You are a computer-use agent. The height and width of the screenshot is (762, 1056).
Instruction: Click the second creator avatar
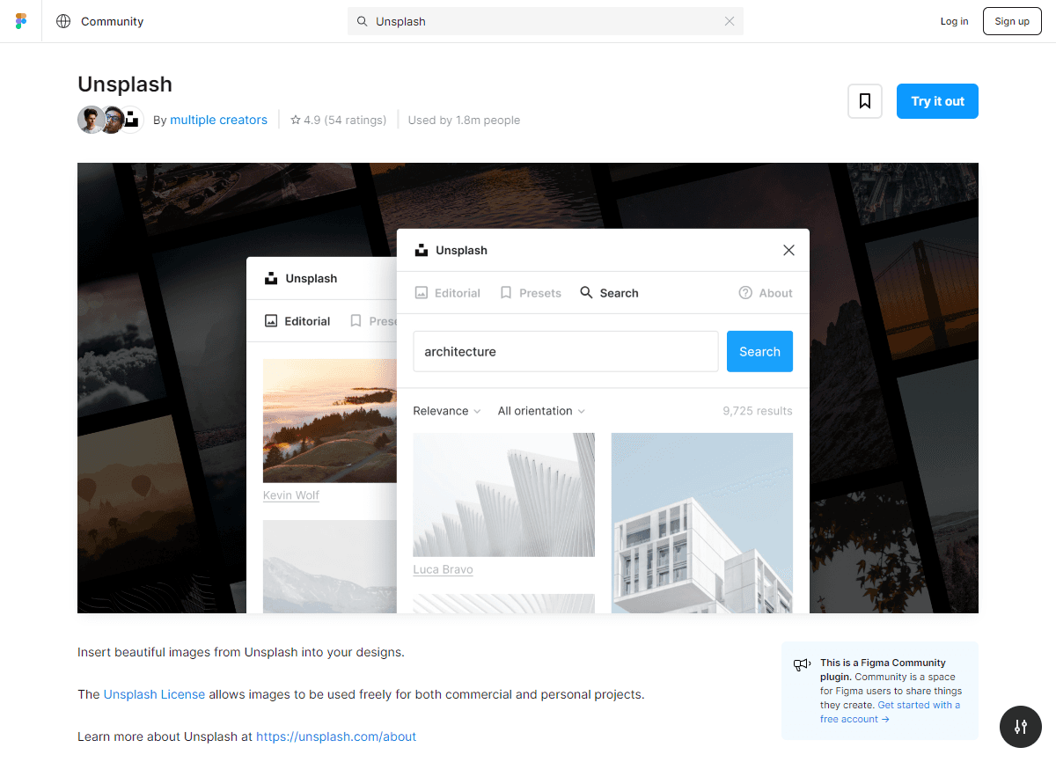pyautogui.click(x=112, y=120)
